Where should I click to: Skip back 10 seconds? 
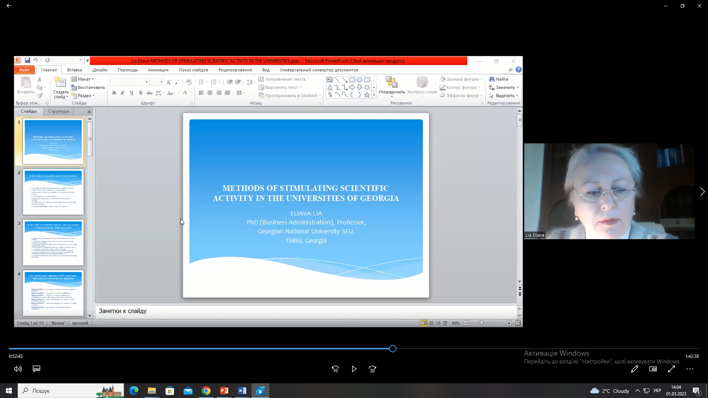335,369
